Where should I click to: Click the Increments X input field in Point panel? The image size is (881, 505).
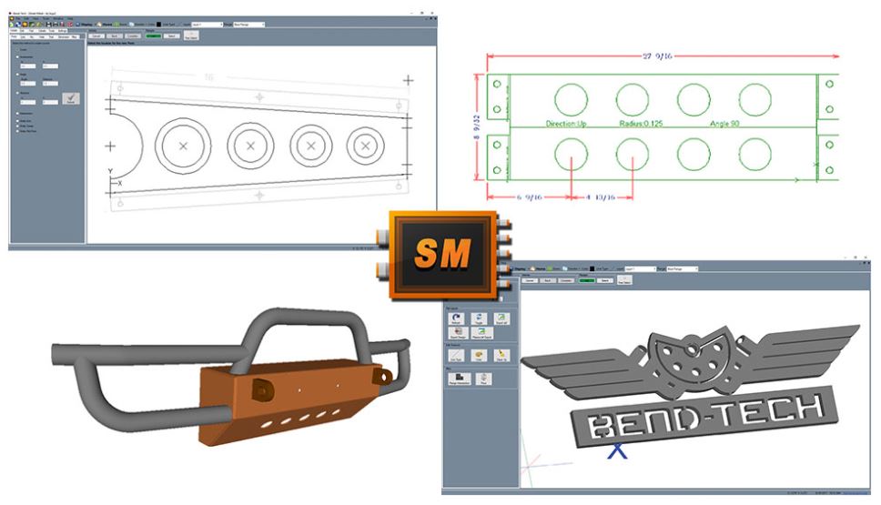28,66
